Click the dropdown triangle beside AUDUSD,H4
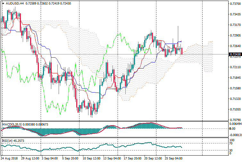Viewport: 242px width, 162px height. pyautogui.click(x=3, y=4)
